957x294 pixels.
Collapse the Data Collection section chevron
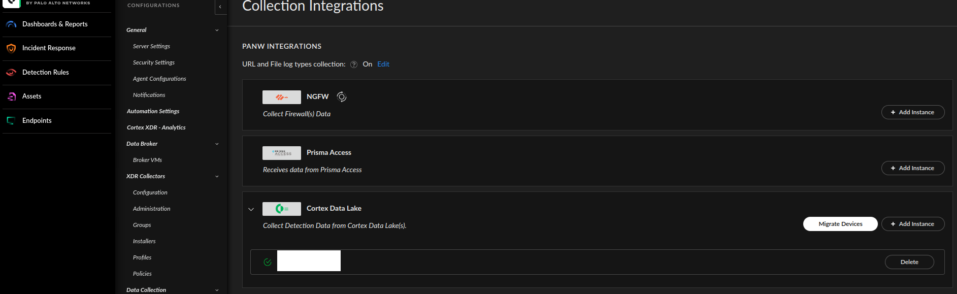click(x=217, y=290)
